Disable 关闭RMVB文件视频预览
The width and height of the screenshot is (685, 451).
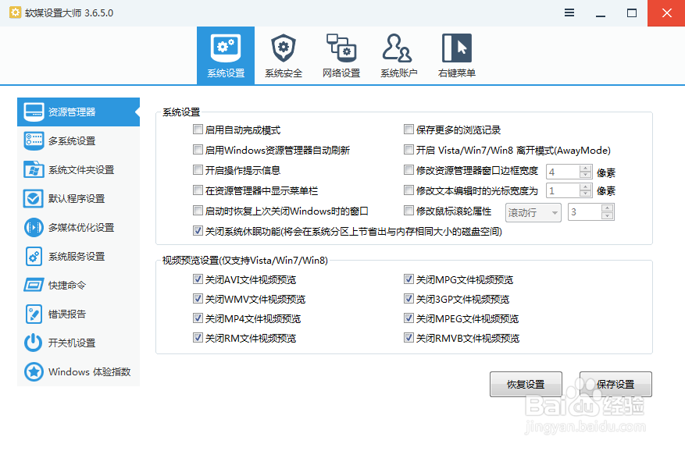409,338
